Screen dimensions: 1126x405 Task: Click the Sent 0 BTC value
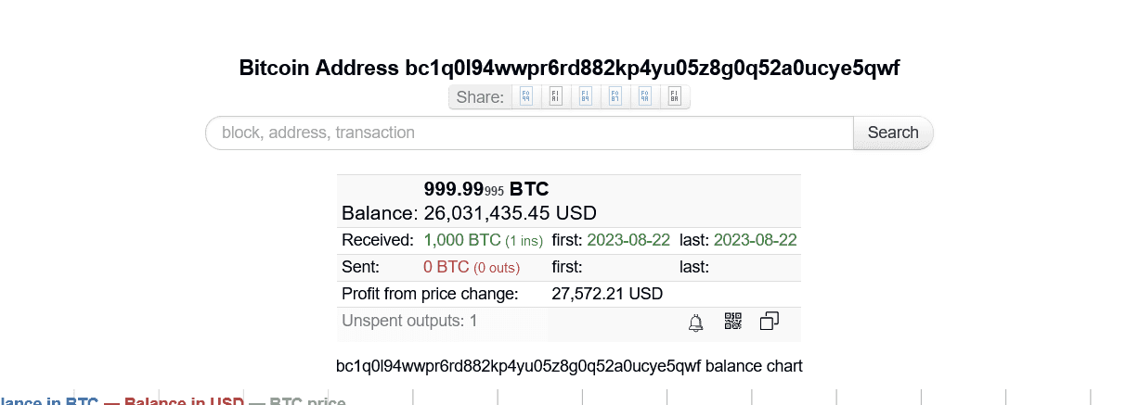click(x=447, y=267)
